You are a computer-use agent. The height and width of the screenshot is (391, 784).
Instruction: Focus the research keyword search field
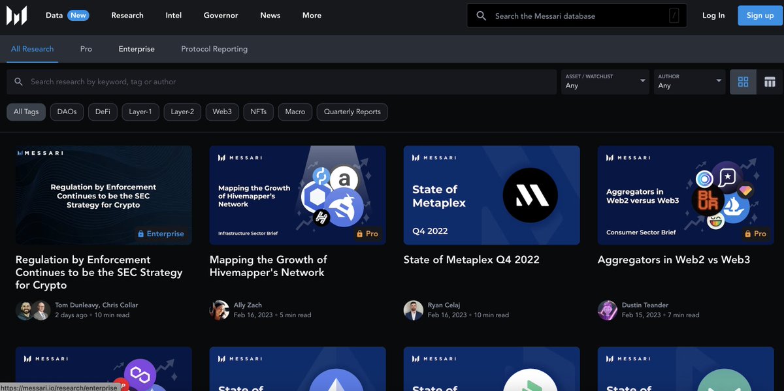[x=282, y=82]
